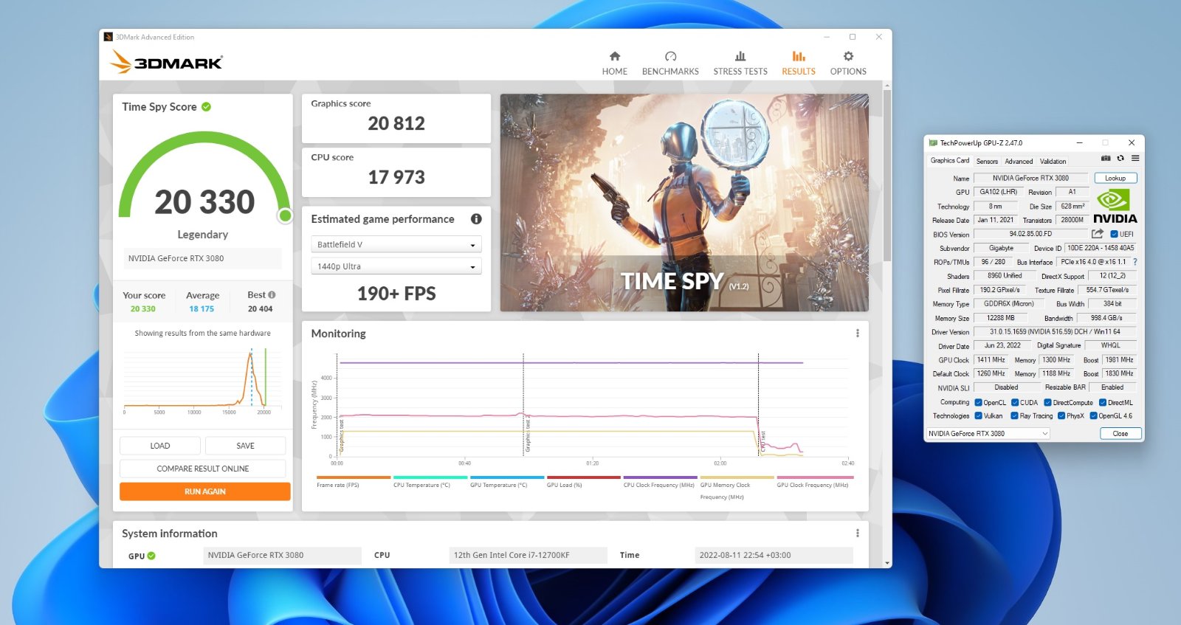Screen dimensions: 1181x625
Task: Click the 3DMark title bar app icon
Action: (109, 37)
